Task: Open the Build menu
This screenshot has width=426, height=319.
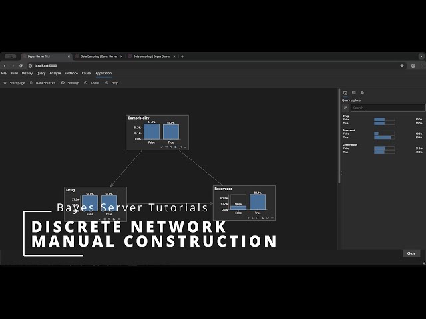Action: [14, 74]
